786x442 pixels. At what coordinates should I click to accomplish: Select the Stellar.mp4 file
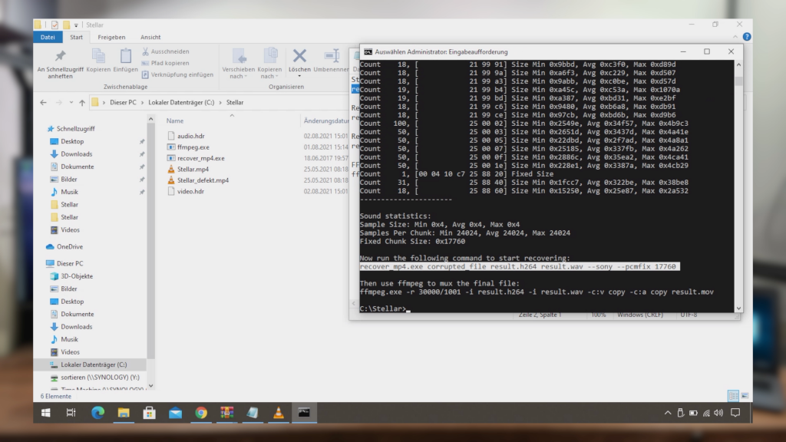click(193, 169)
